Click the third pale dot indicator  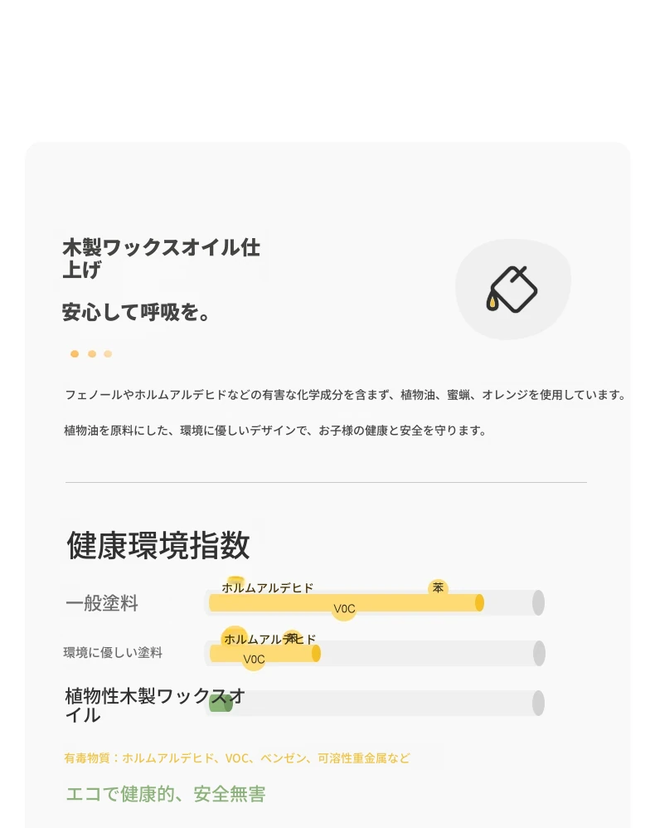coord(108,353)
